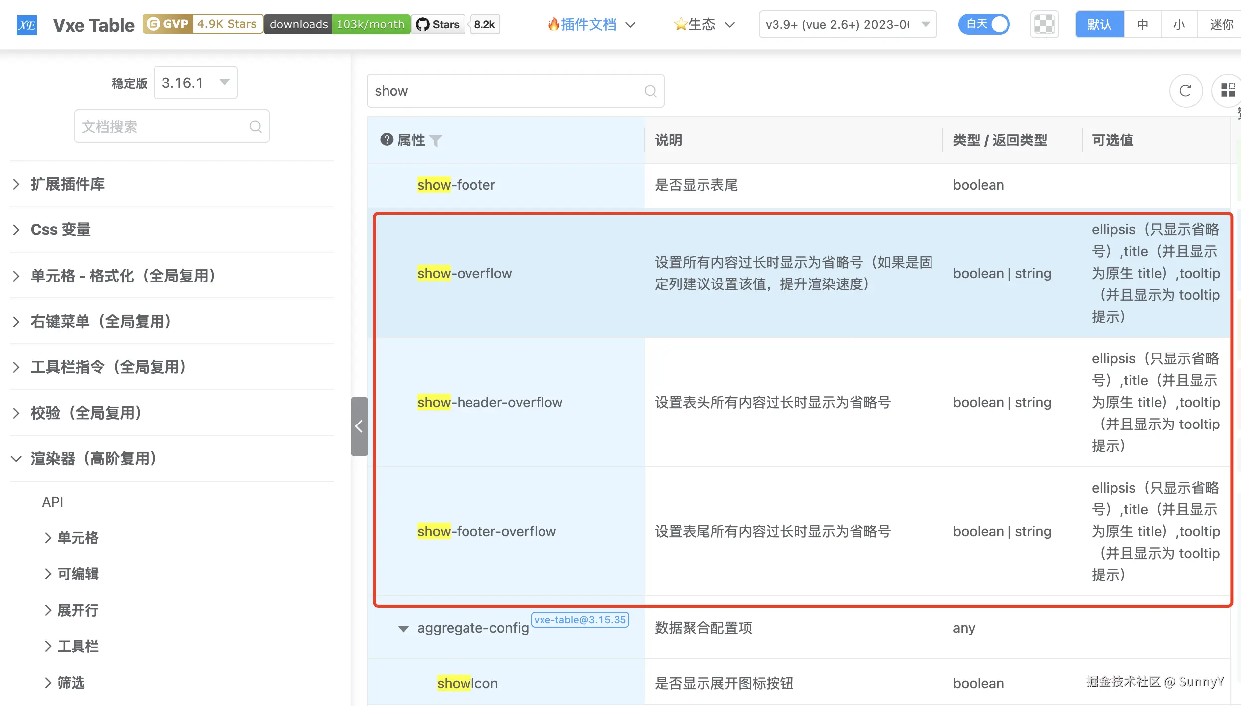Collapse the aggregate-config row
The width and height of the screenshot is (1241, 706).
[x=403, y=629]
